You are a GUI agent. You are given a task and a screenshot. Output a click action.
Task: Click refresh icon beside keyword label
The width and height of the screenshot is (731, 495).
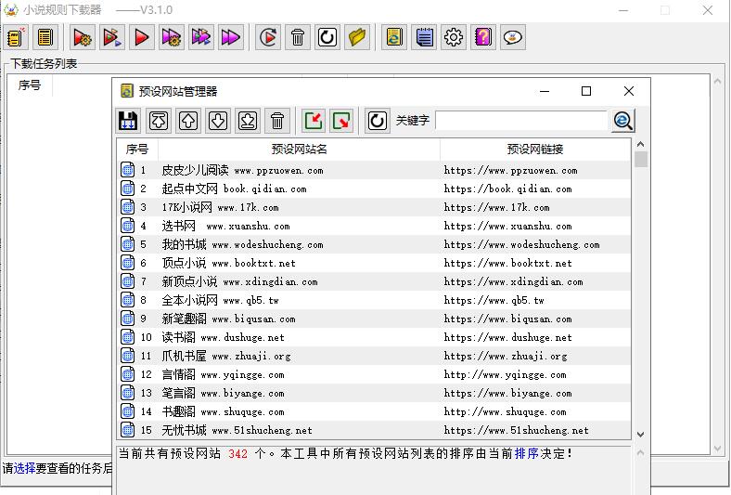(377, 121)
